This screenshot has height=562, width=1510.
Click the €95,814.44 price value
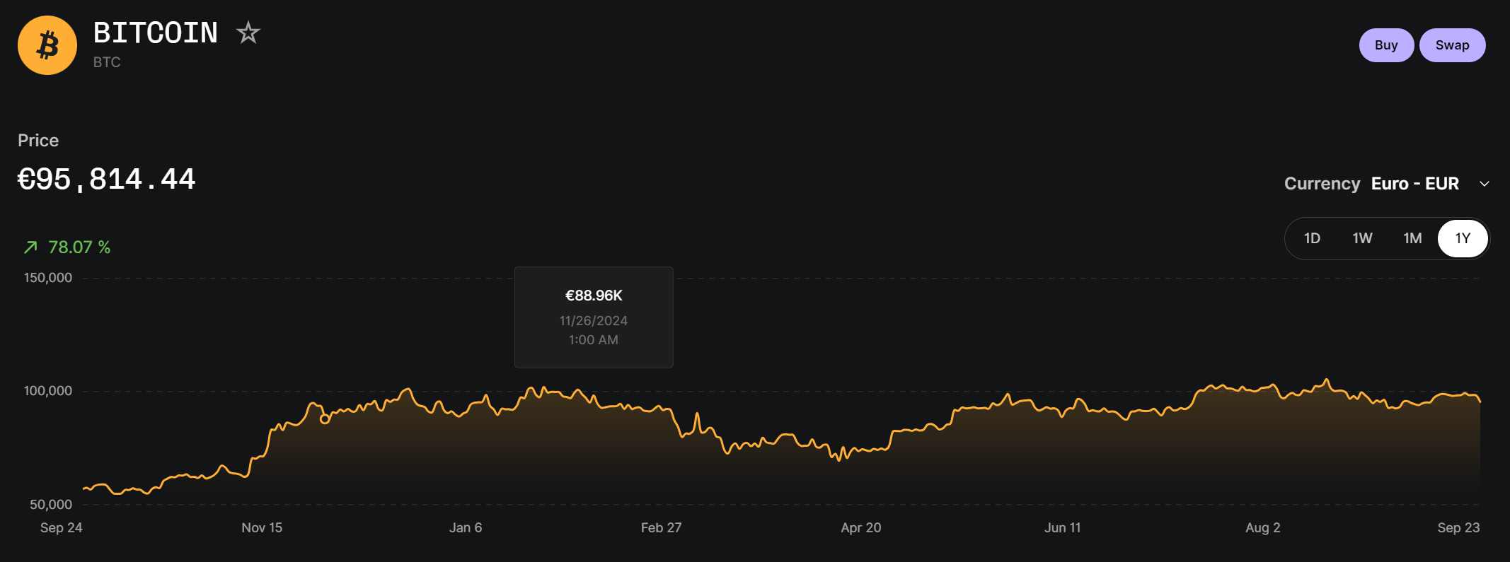click(x=106, y=180)
